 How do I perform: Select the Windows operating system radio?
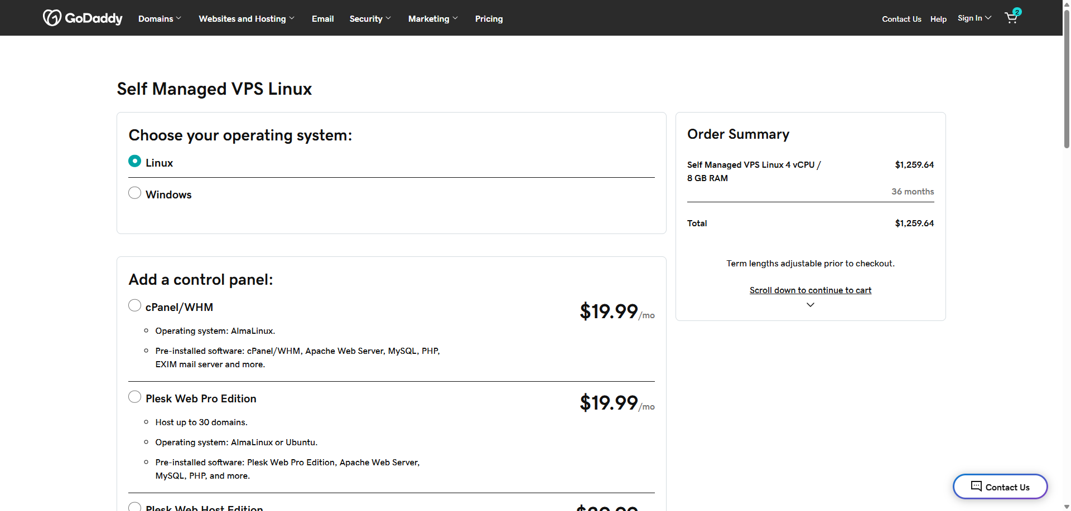(134, 193)
